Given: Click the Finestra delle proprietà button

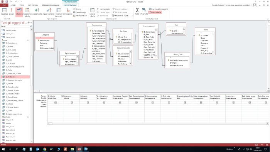Looking at the screenshot, I should coord(159,9).
